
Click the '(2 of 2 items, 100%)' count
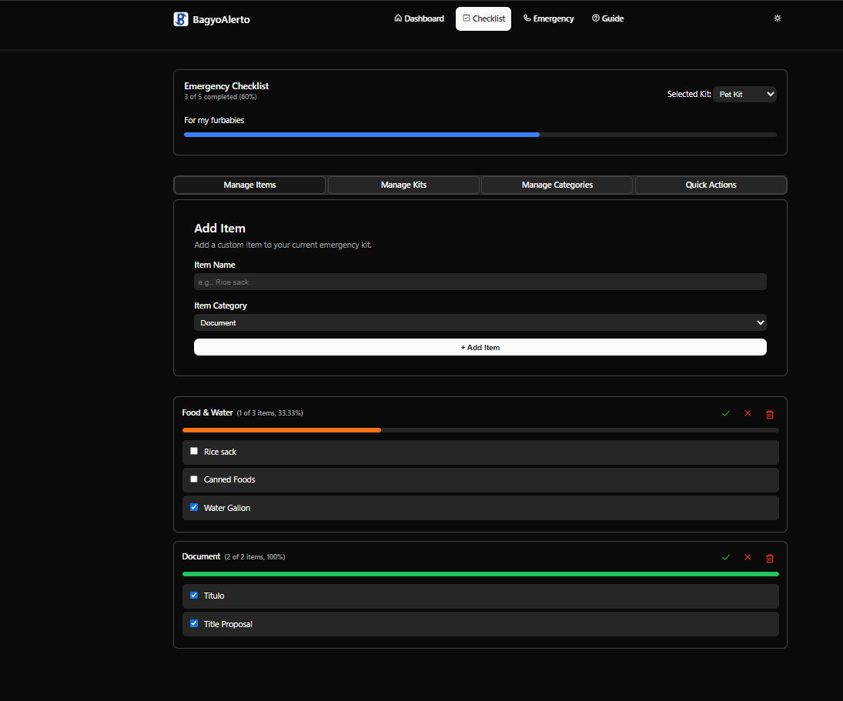pos(255,557)
